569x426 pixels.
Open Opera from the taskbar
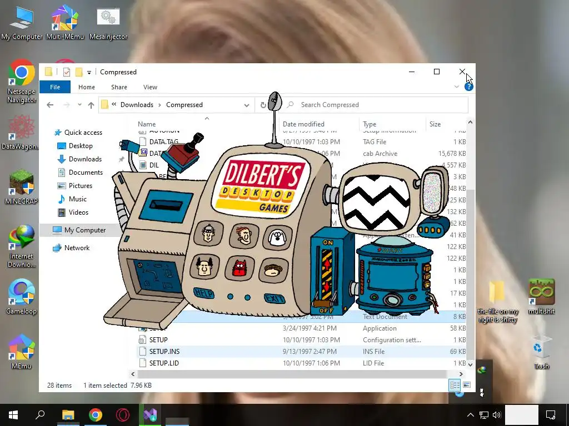pos(123,415)
